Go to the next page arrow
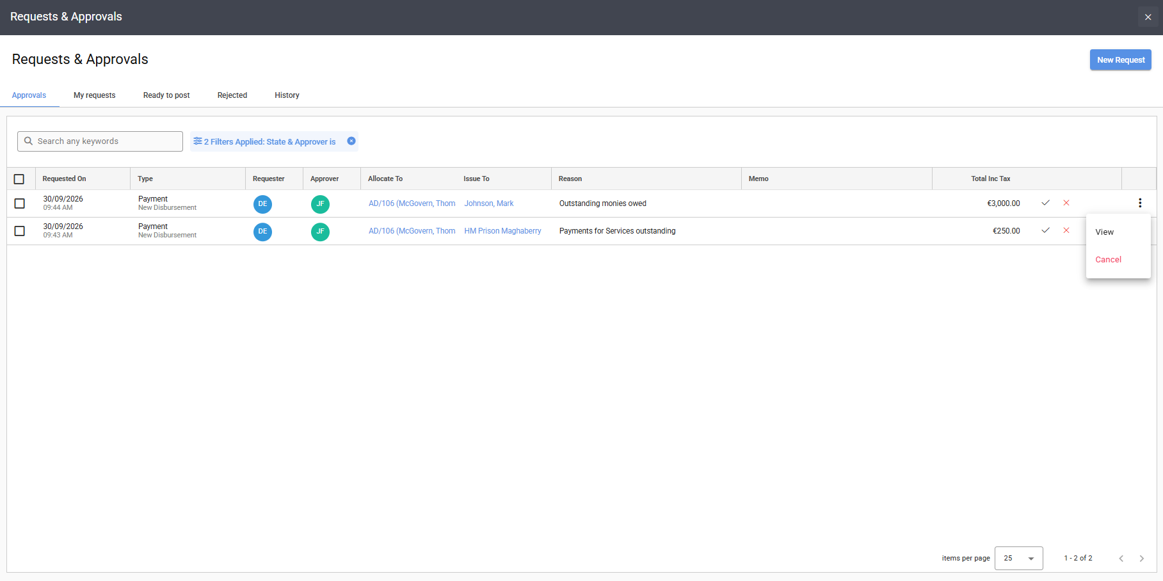 (1142, 559)
